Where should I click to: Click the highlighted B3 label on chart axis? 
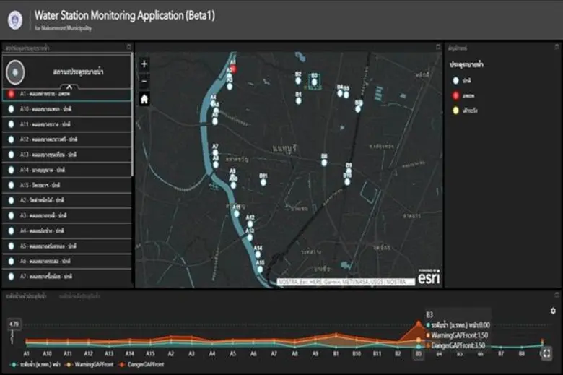point(419,354)
